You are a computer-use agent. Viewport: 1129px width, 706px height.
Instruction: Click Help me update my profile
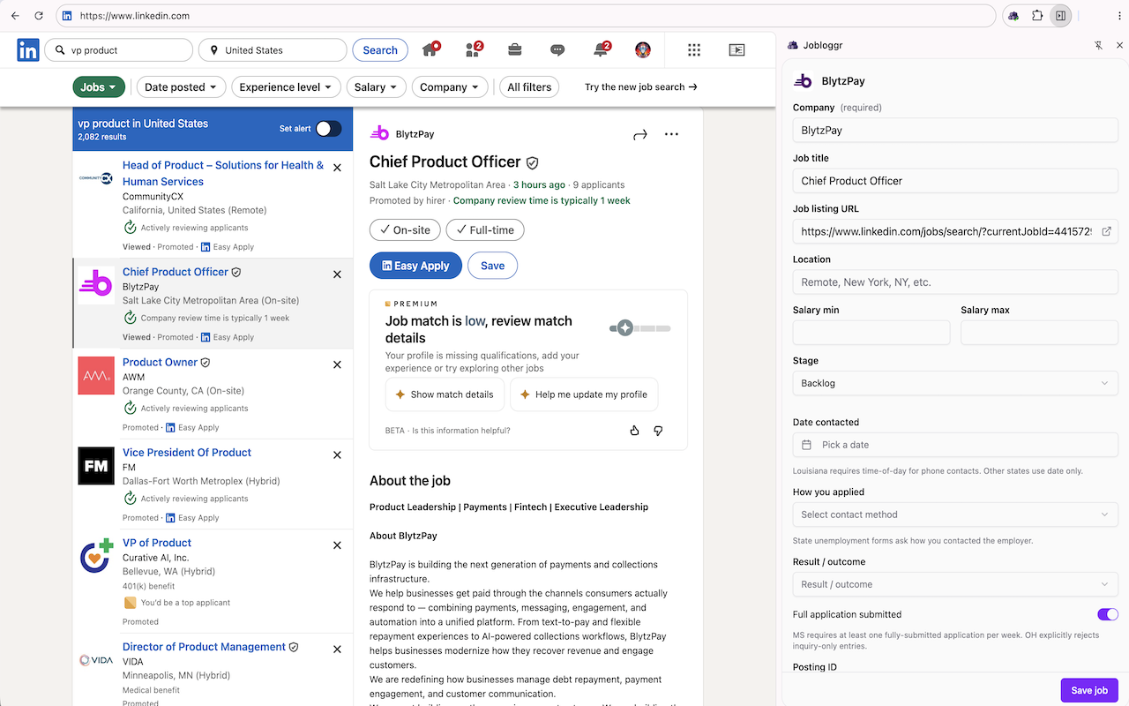pos(584,394)
